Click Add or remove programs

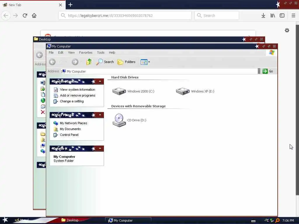click(78, 95)
